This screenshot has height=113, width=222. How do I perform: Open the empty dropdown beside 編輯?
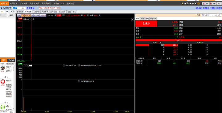click(x=4, y=15)
